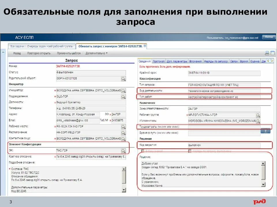Switch to the Связи tab
Image resolution: width=277 pixels, height=207 pixels.
tap(234, 61)
